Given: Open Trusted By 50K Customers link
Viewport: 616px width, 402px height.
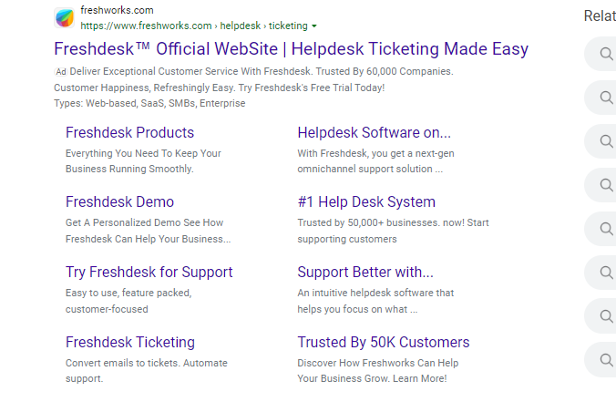Looking at the screenshot, I should point(384,342).
